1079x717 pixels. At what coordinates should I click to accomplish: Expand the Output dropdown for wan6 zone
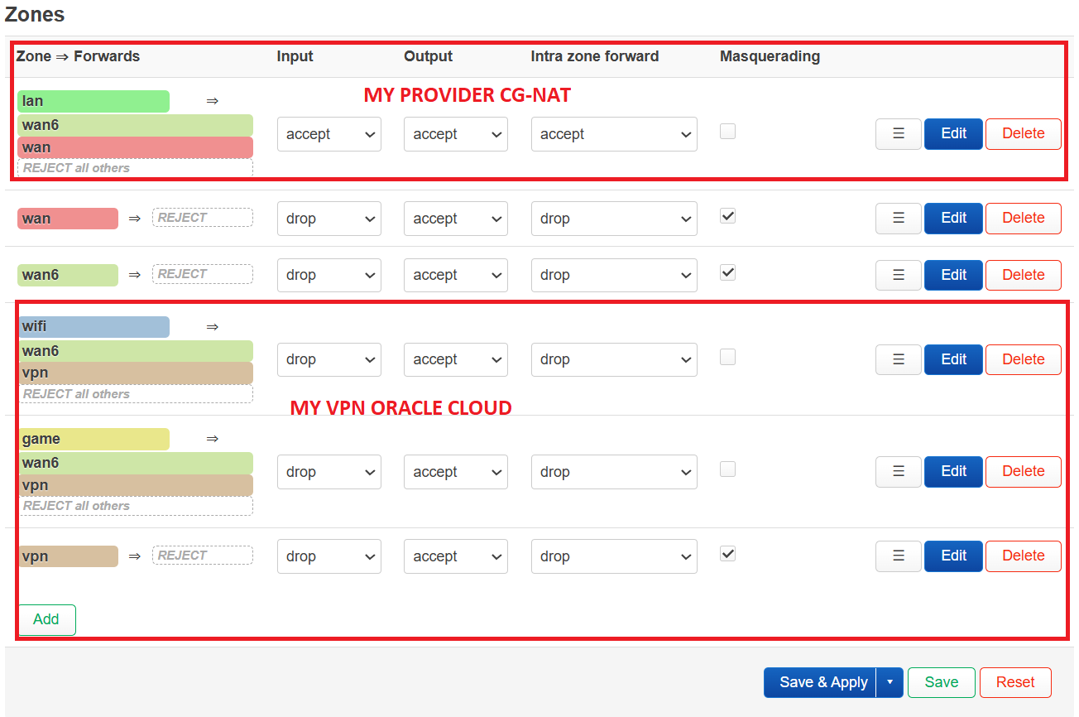[x=456, y=275]
